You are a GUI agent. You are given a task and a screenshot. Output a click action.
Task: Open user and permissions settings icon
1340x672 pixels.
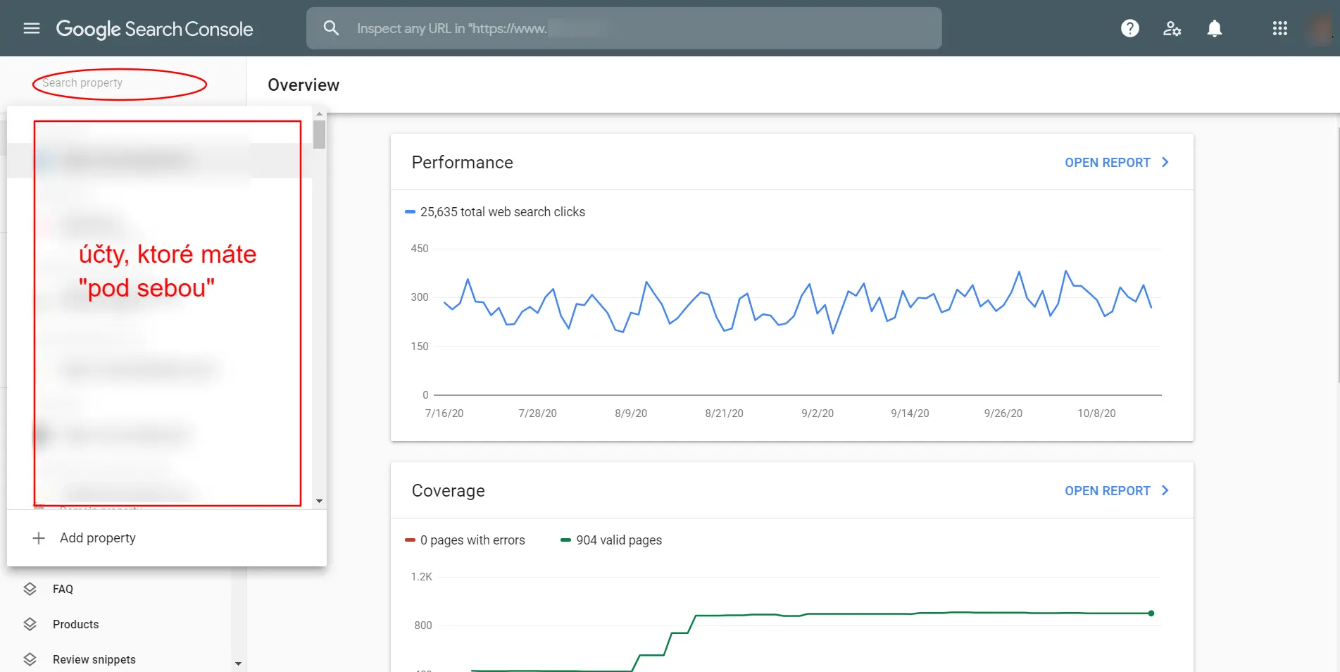pyautogui.click(x=1172, y=28)
